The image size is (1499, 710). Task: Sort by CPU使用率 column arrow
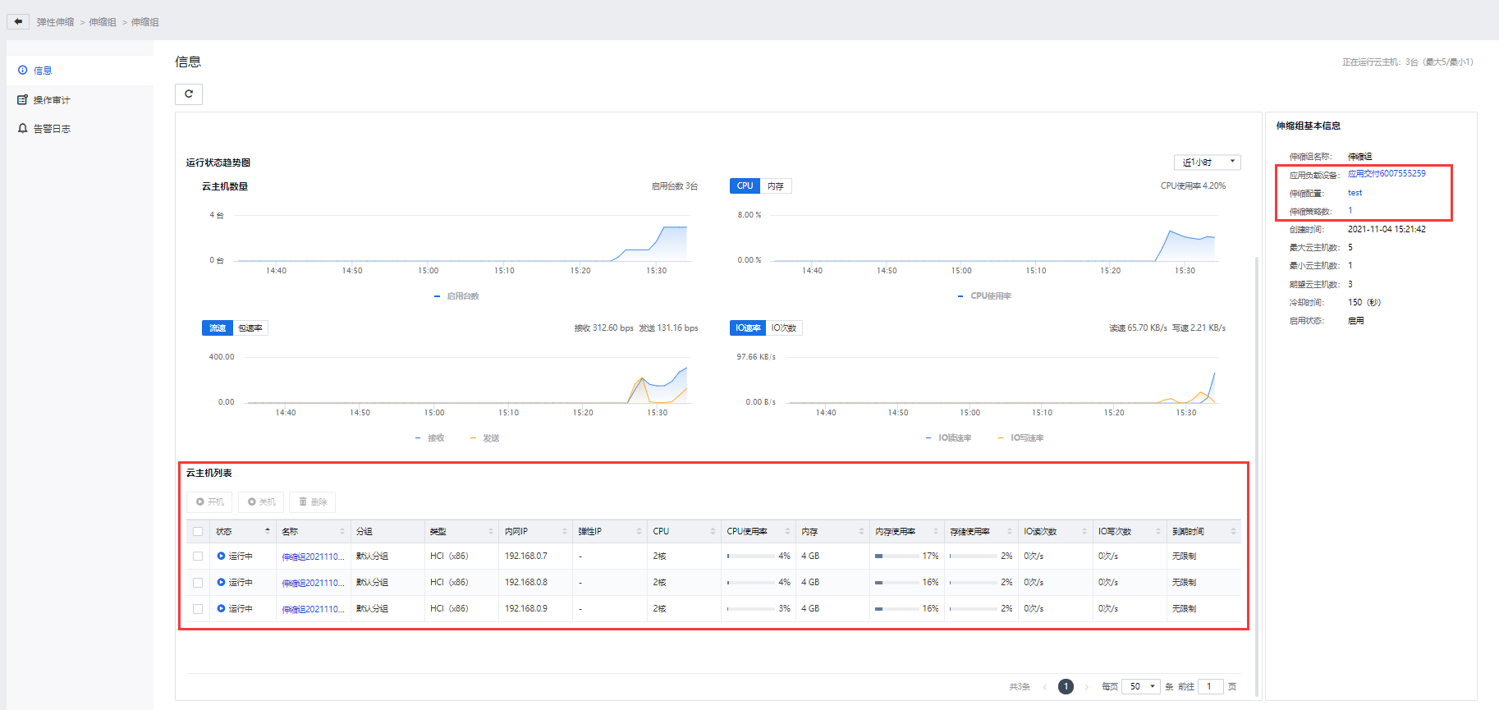(x=787, y=531)
